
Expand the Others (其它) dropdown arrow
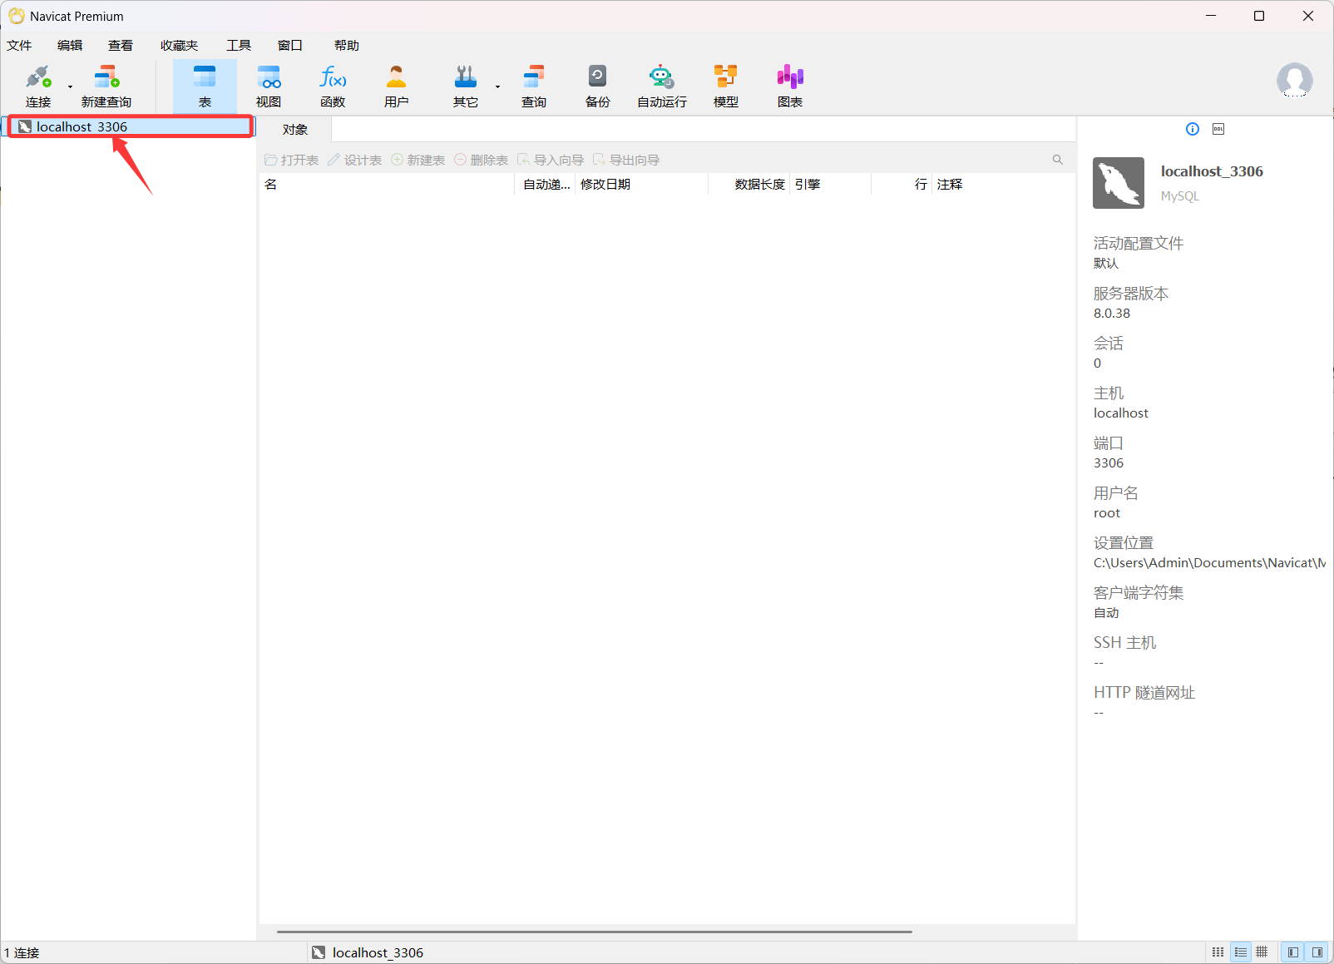[x=497, y=87]
